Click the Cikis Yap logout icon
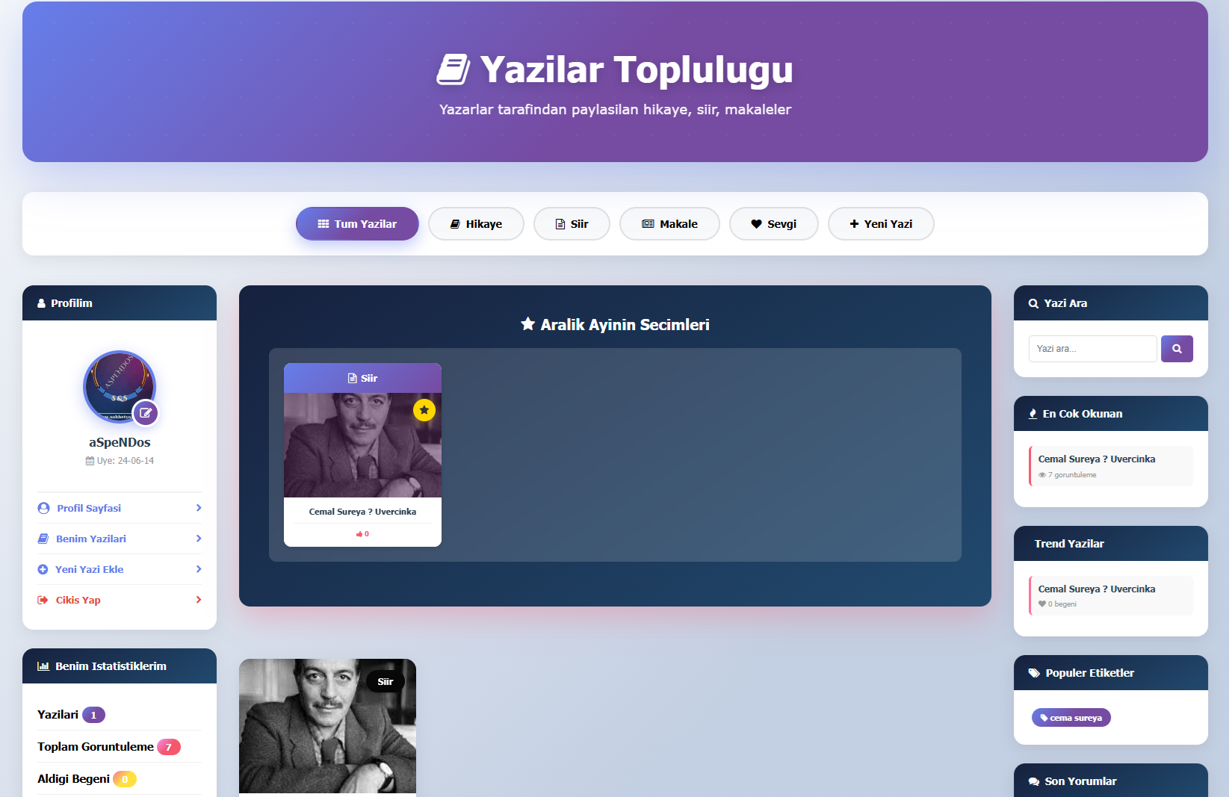 point(43,600)
